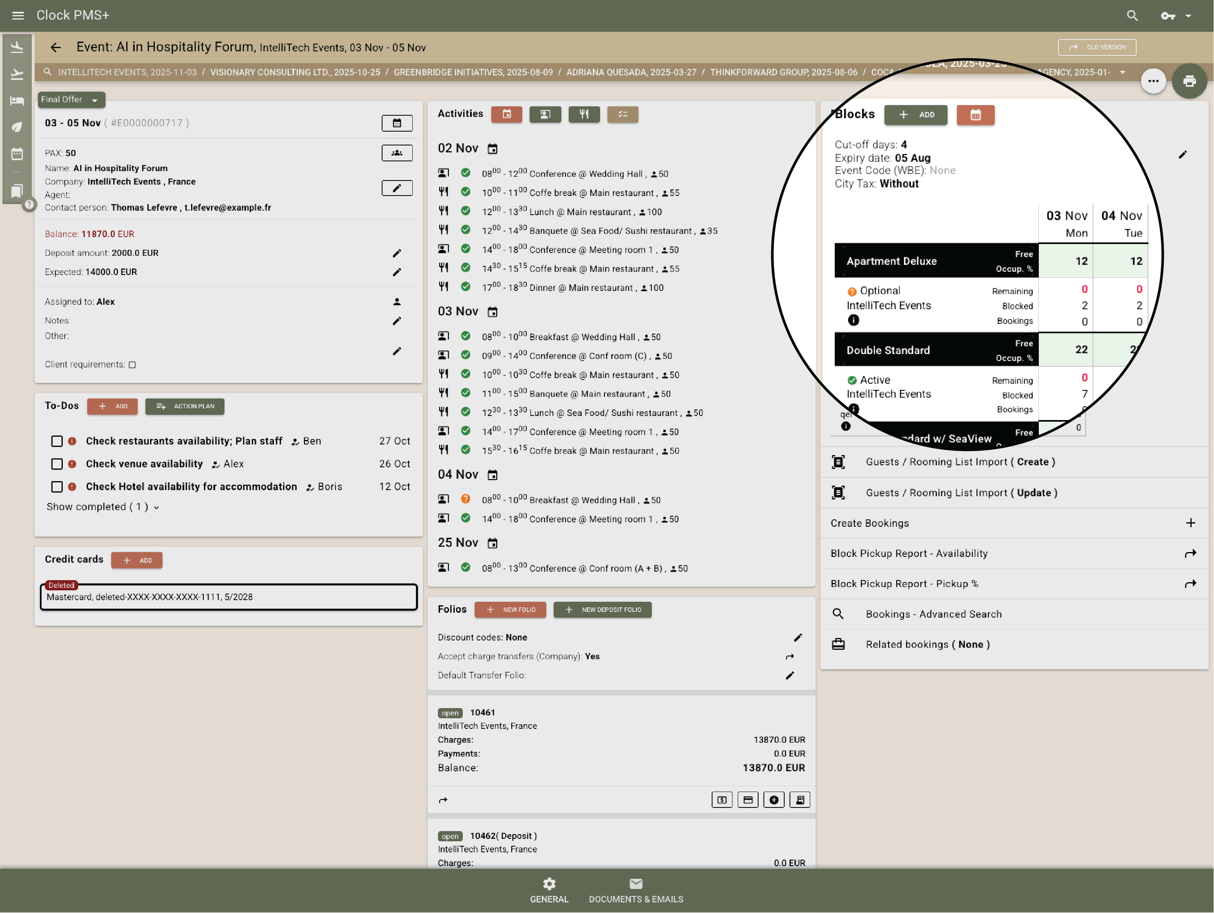Click the dollar charge icon on folio 10461
This screenshot has height=913, width=1214.
722,800
